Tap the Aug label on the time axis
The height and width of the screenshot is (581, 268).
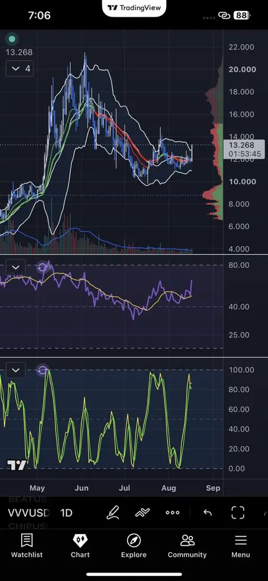click(x=169, y=488)
